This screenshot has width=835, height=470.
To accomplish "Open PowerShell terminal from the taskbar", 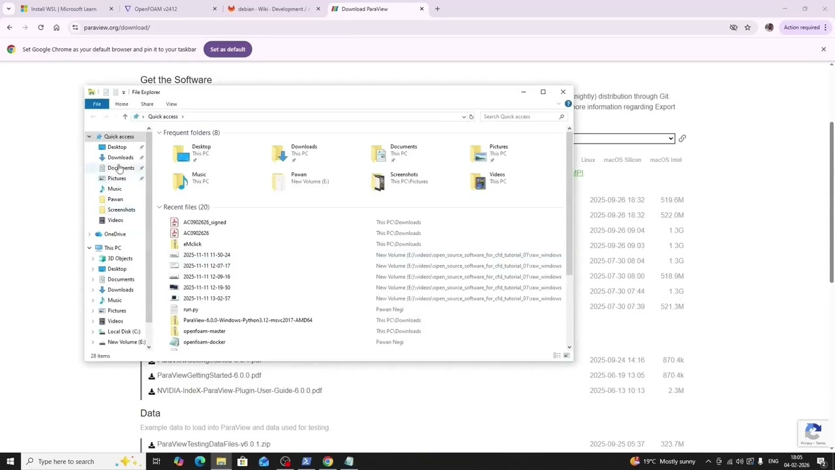I will [306, 462].
